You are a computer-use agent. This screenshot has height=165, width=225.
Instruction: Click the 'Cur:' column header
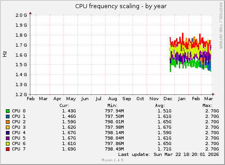(64, 106)
